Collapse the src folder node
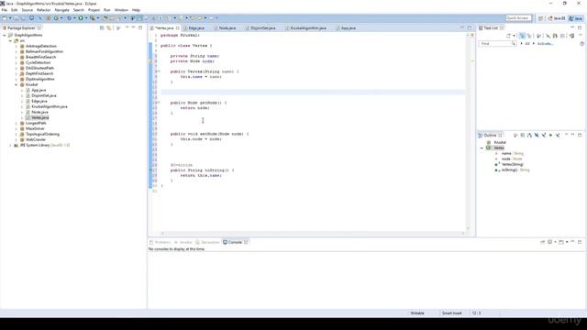 coord(10,40)
